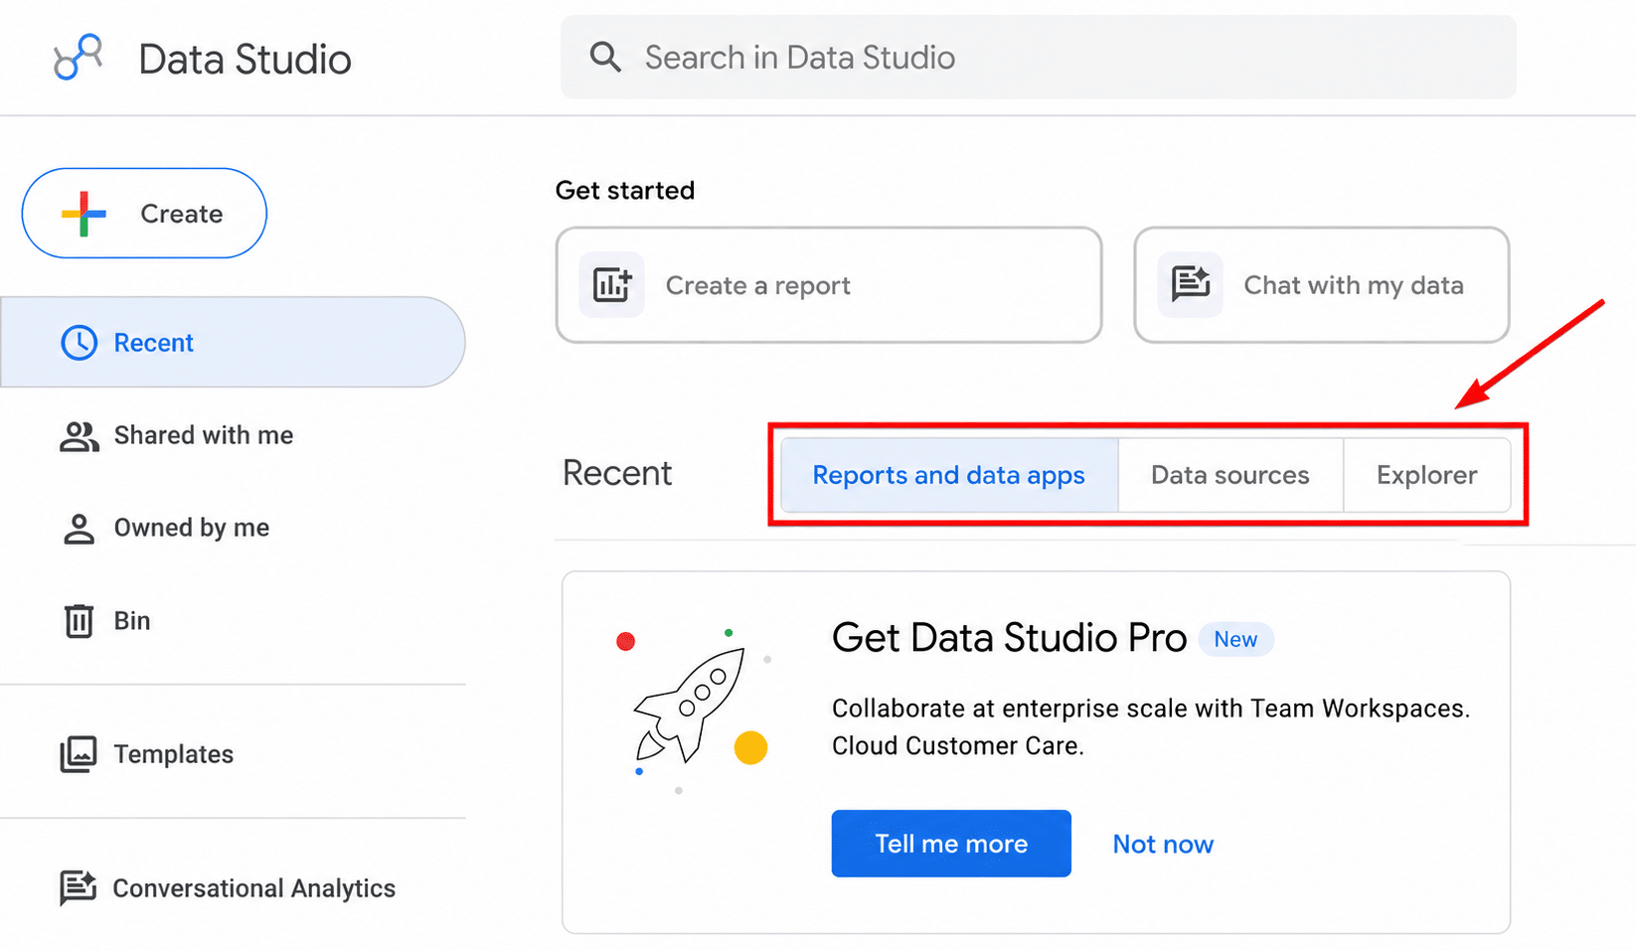Click the clock icon beside Recent
The image size is (1636, 950).
80,343
